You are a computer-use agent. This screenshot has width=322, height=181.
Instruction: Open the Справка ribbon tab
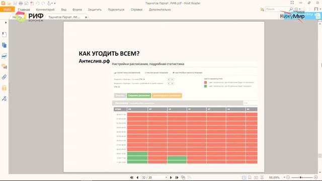pyautogui.click(x=136, y=10)
